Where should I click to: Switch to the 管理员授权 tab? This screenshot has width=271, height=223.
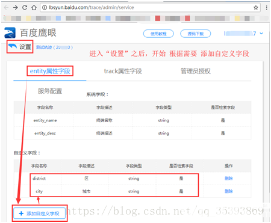point(196,71)
